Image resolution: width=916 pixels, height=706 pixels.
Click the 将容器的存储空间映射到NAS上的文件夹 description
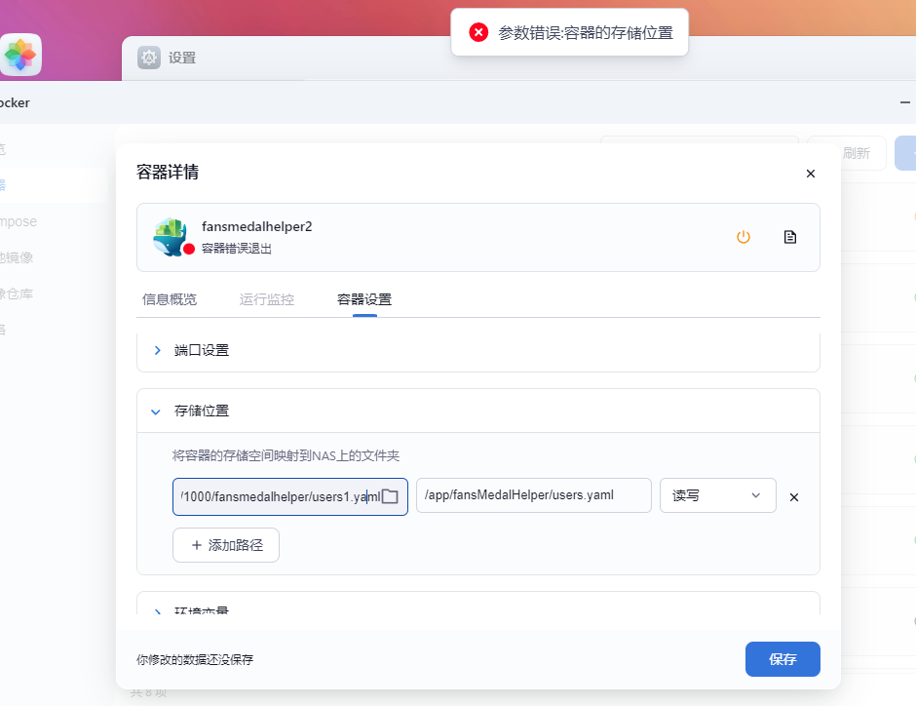(286, 455)
